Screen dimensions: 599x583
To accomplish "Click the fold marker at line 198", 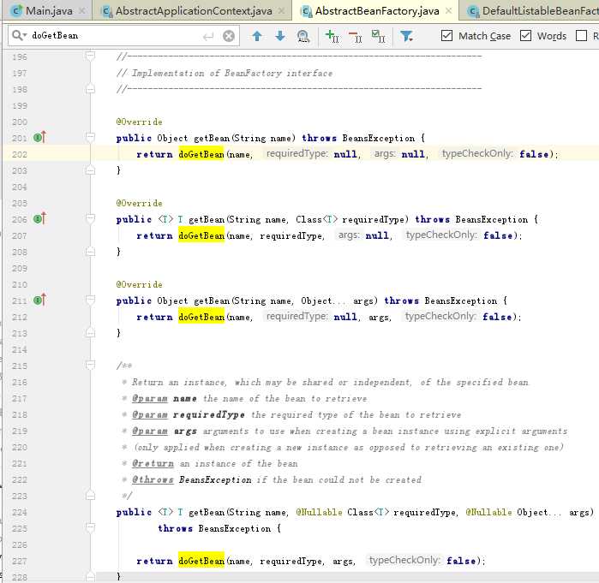I will tap(90, 89).
